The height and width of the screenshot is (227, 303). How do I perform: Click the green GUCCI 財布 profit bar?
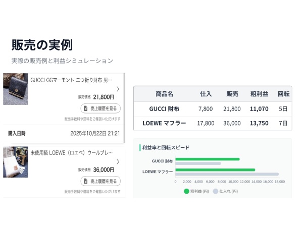click(x=207, y=159)
